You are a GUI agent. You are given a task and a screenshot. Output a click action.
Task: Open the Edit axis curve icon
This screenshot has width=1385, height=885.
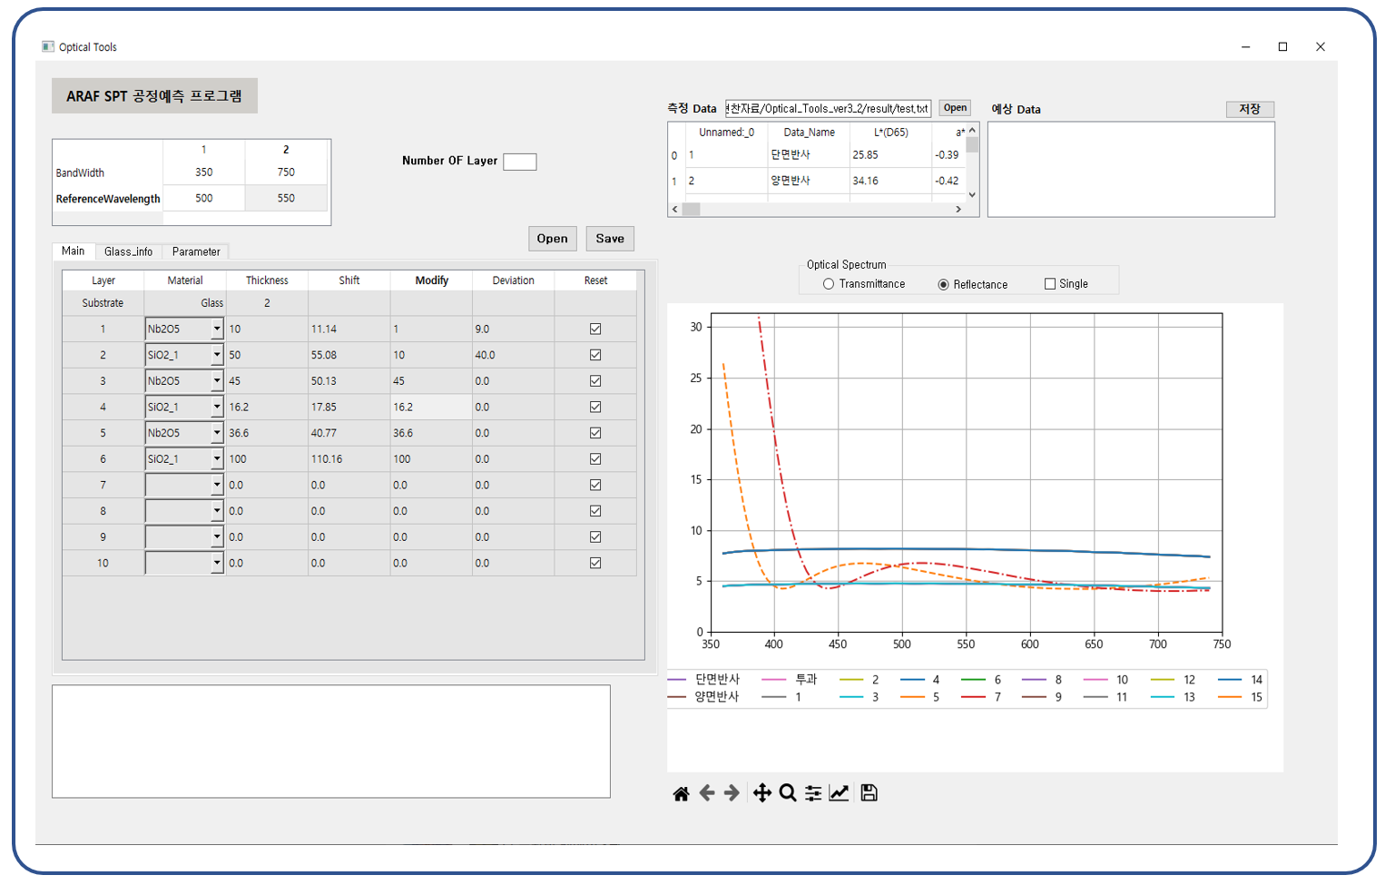pyautogui.click(x=840, y=793)
